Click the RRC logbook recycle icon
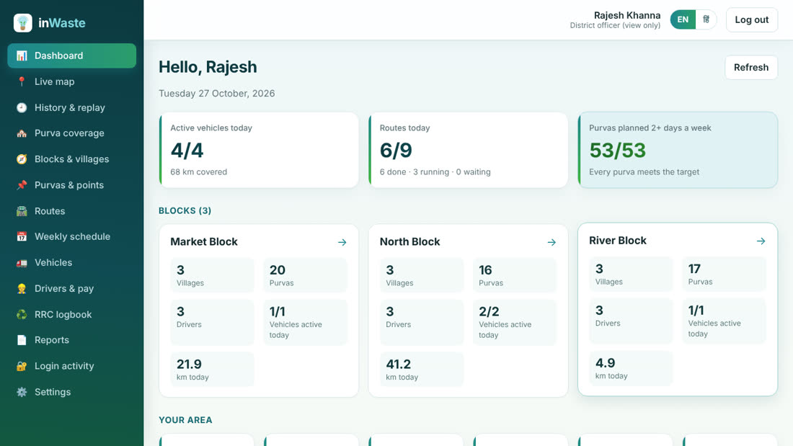The height and width of the screenshot is (446, 793). click(x=21, y=315)
